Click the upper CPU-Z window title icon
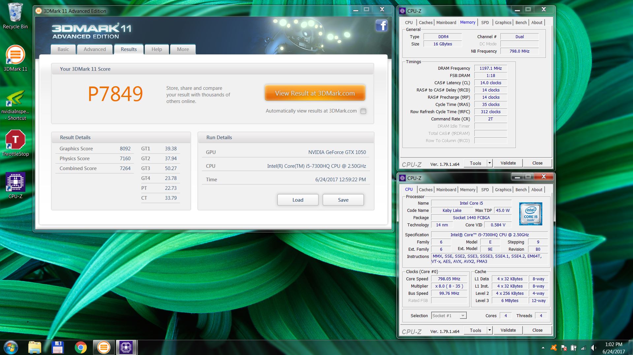Image resolution: width=633 pixels, height=355 pixels. point(402,11)
